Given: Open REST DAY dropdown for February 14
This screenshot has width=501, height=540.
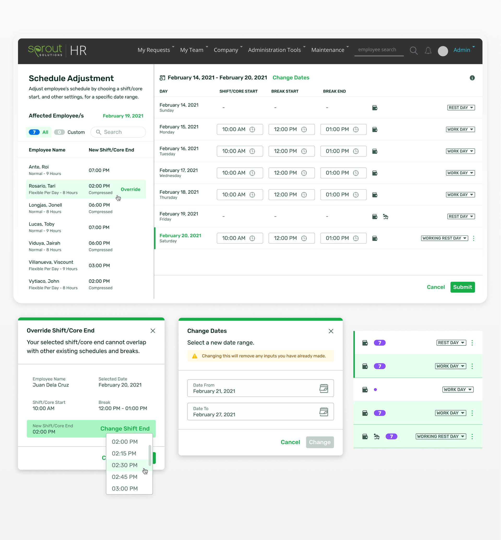Looking at the screenshot, I should point(461,108).
